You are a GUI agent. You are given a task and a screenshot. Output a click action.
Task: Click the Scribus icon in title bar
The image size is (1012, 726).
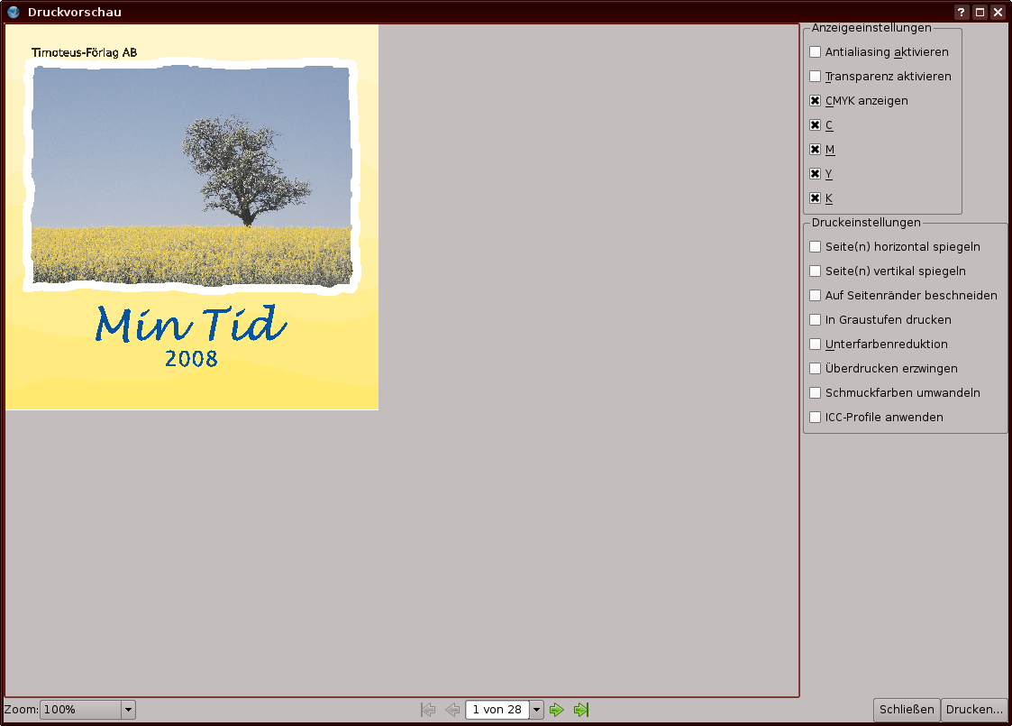[14, 12]
